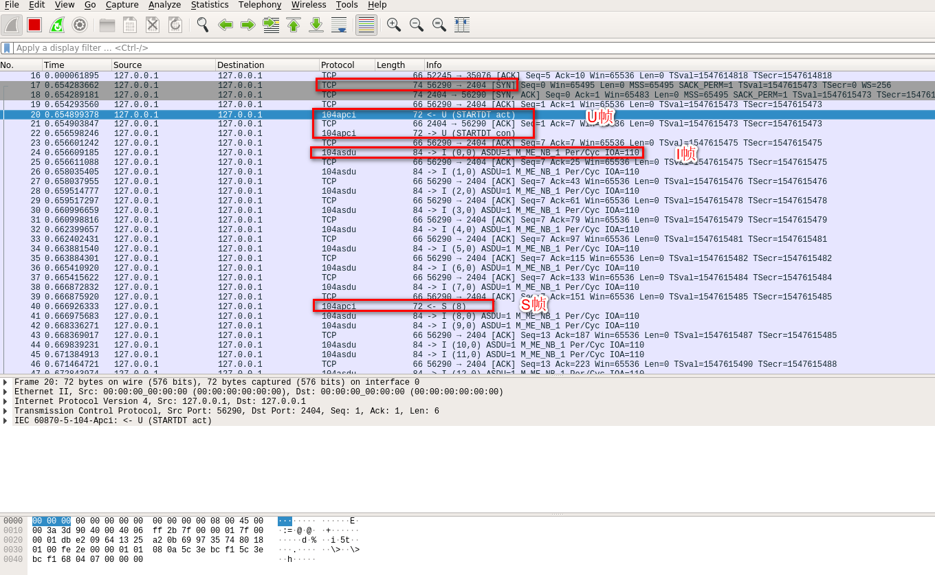Screen dimensions: 935x575
Task: Open capture options gear icon
Action: 80,25
